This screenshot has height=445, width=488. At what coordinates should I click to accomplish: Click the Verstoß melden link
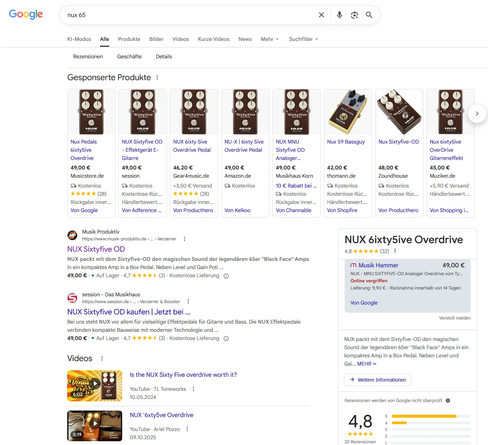pos(455,318)
